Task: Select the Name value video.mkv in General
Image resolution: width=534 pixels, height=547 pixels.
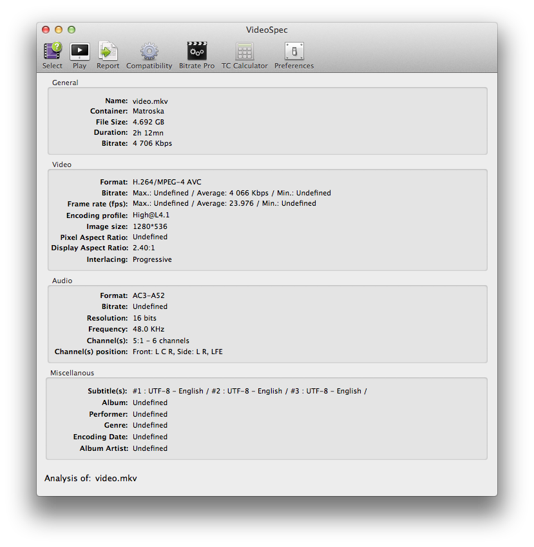Action: pyautogui.click(x=150, y=101)
